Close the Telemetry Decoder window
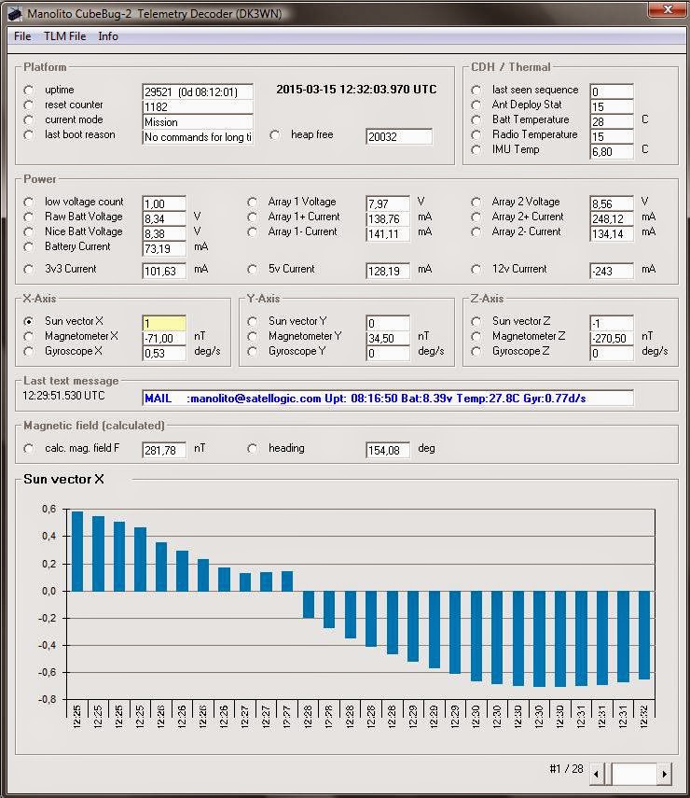The image size is (690, 798). coord(669,9)
